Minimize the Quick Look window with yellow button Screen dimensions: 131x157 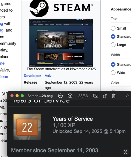coord(17,96)
